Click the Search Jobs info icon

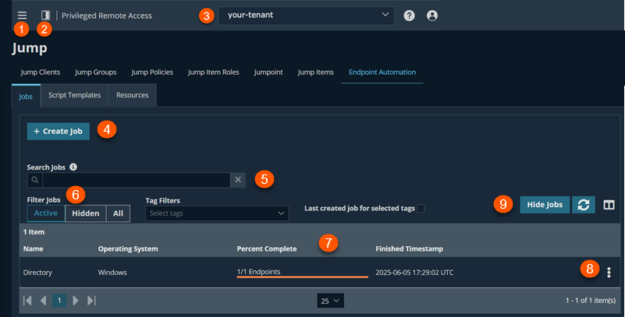click(73, 167)
